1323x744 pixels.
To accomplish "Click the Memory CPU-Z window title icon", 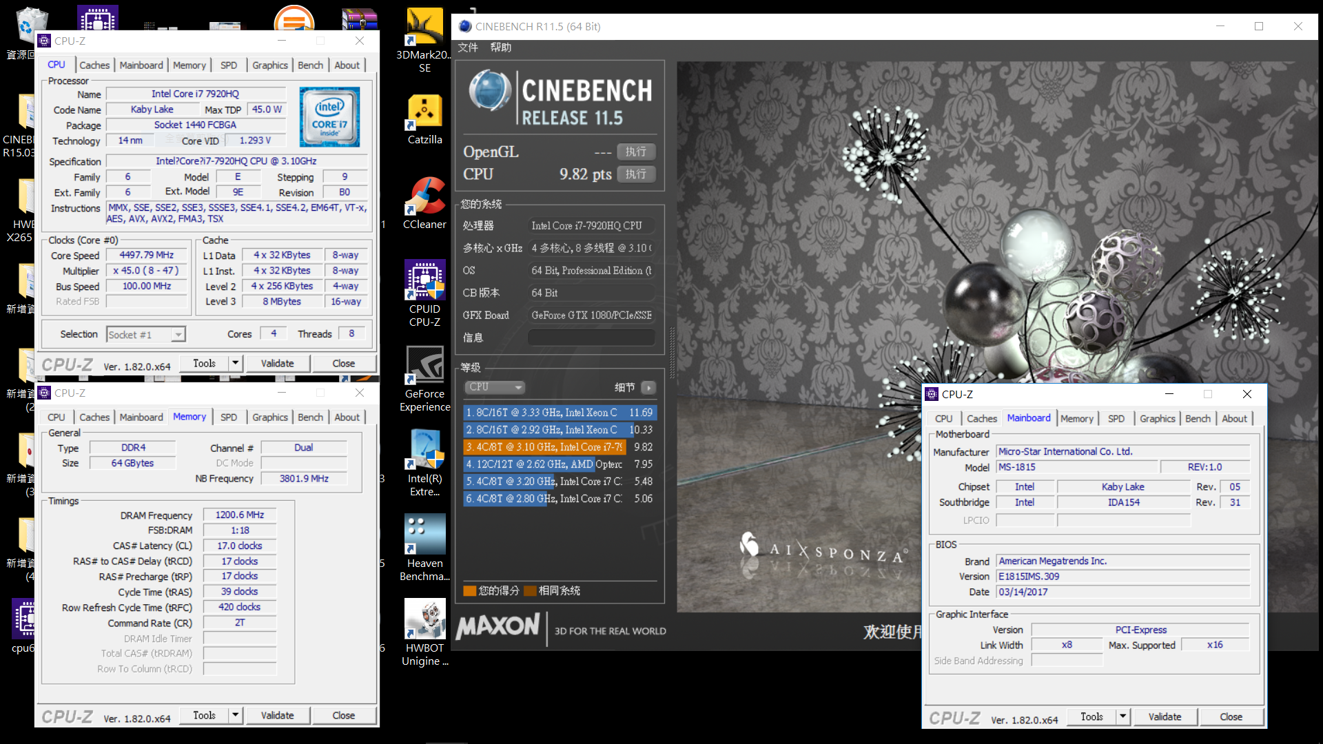I will pos(45,393).
